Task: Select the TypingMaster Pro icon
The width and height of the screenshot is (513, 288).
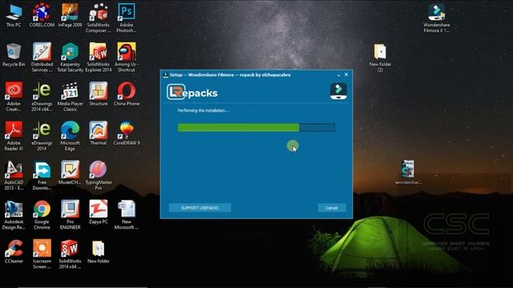Action: pos(98,175)
